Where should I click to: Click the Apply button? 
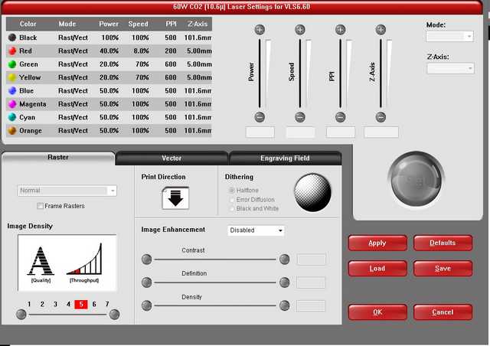(x=377, y=243)
